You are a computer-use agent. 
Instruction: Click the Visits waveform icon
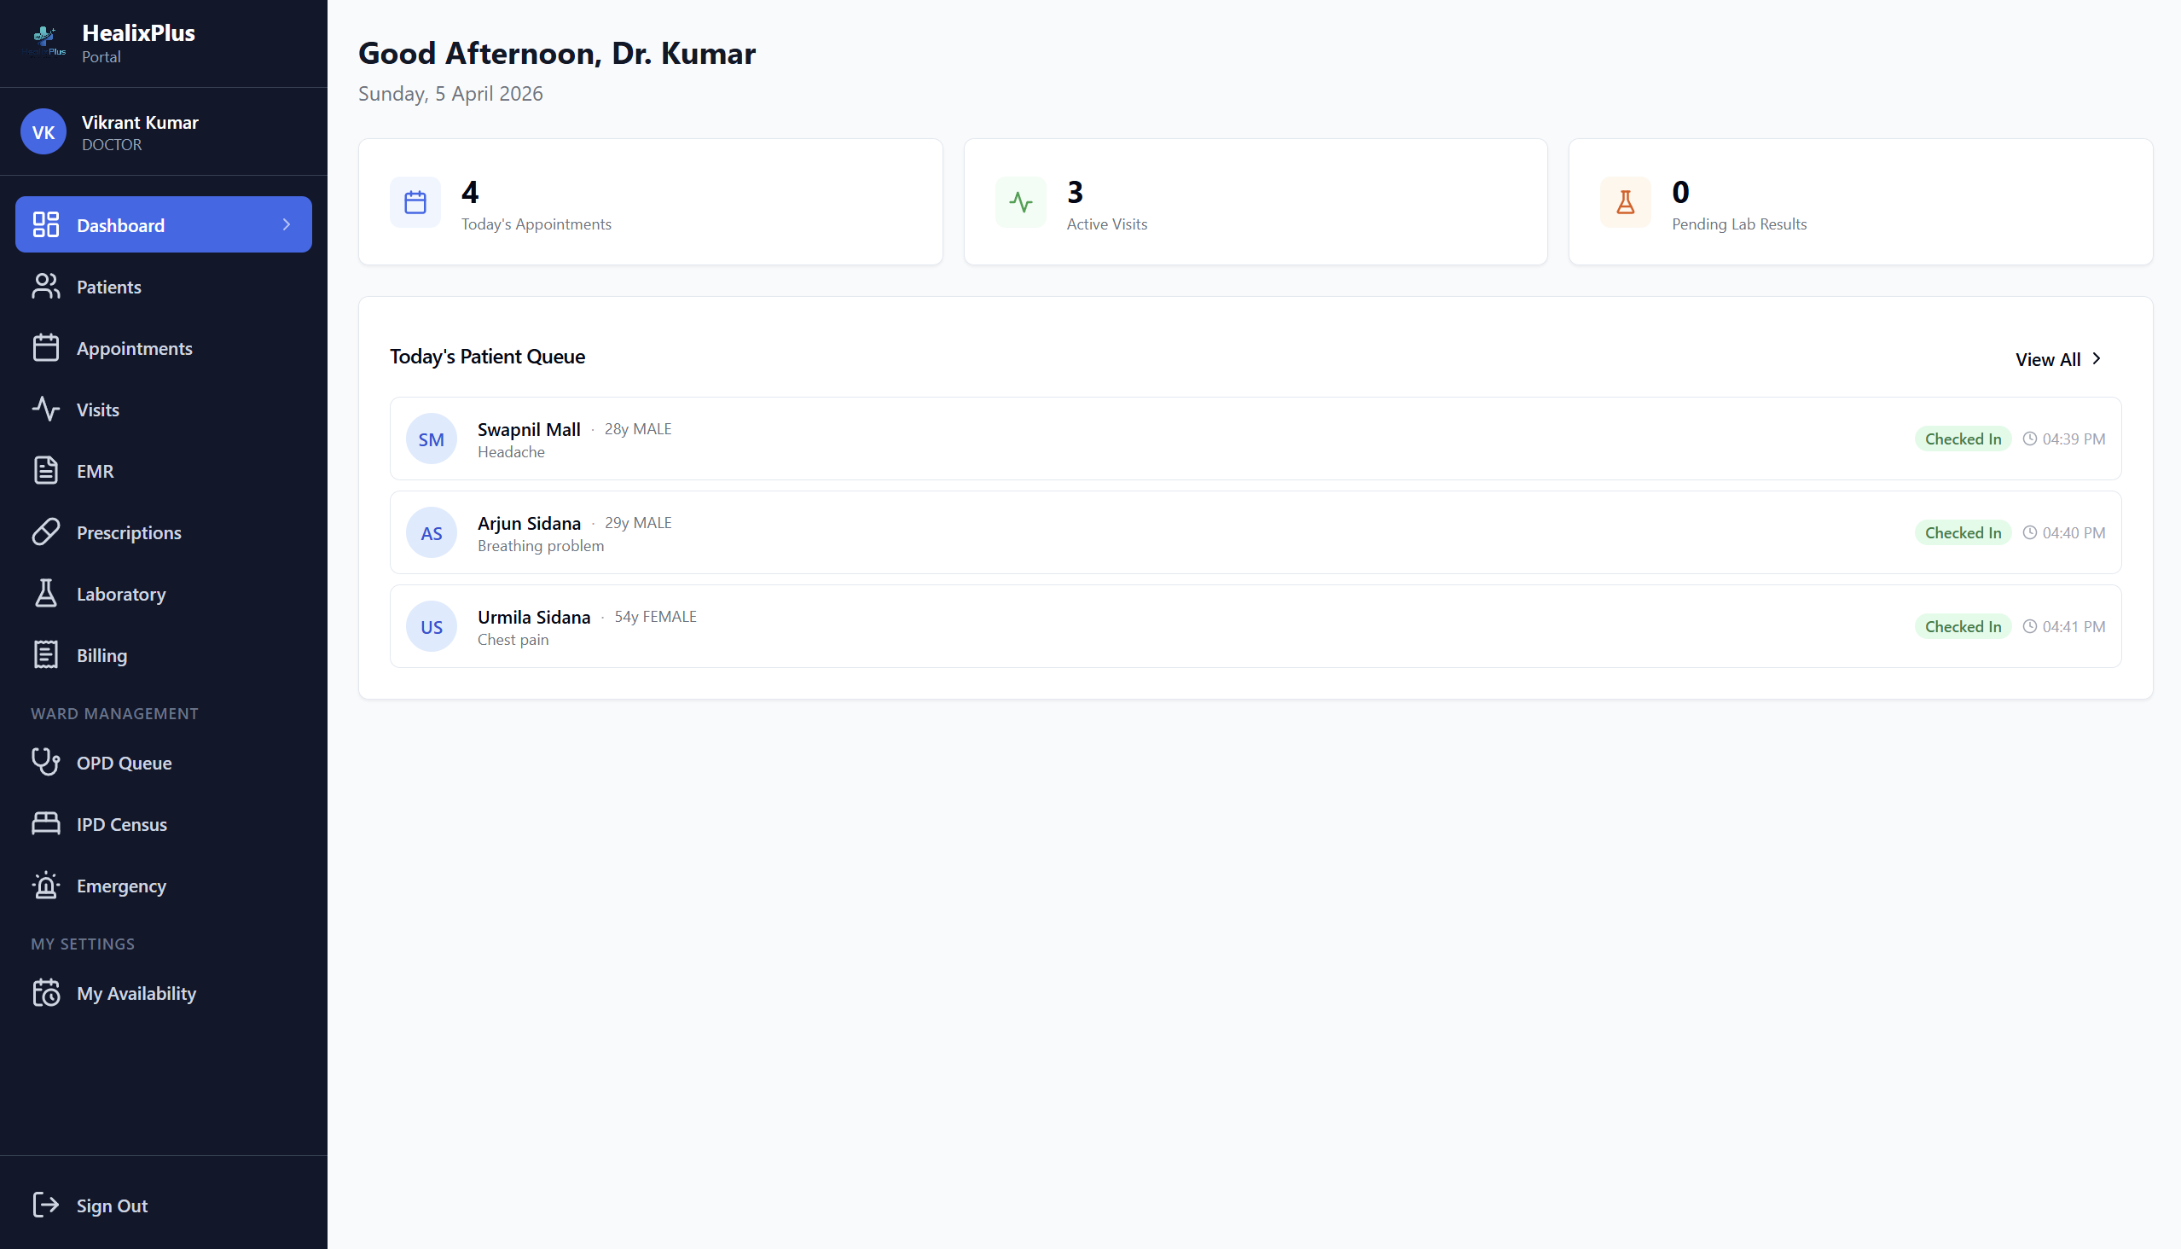45,410
